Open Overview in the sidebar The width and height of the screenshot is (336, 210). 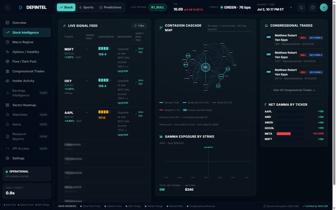click(x=27, y=23)
